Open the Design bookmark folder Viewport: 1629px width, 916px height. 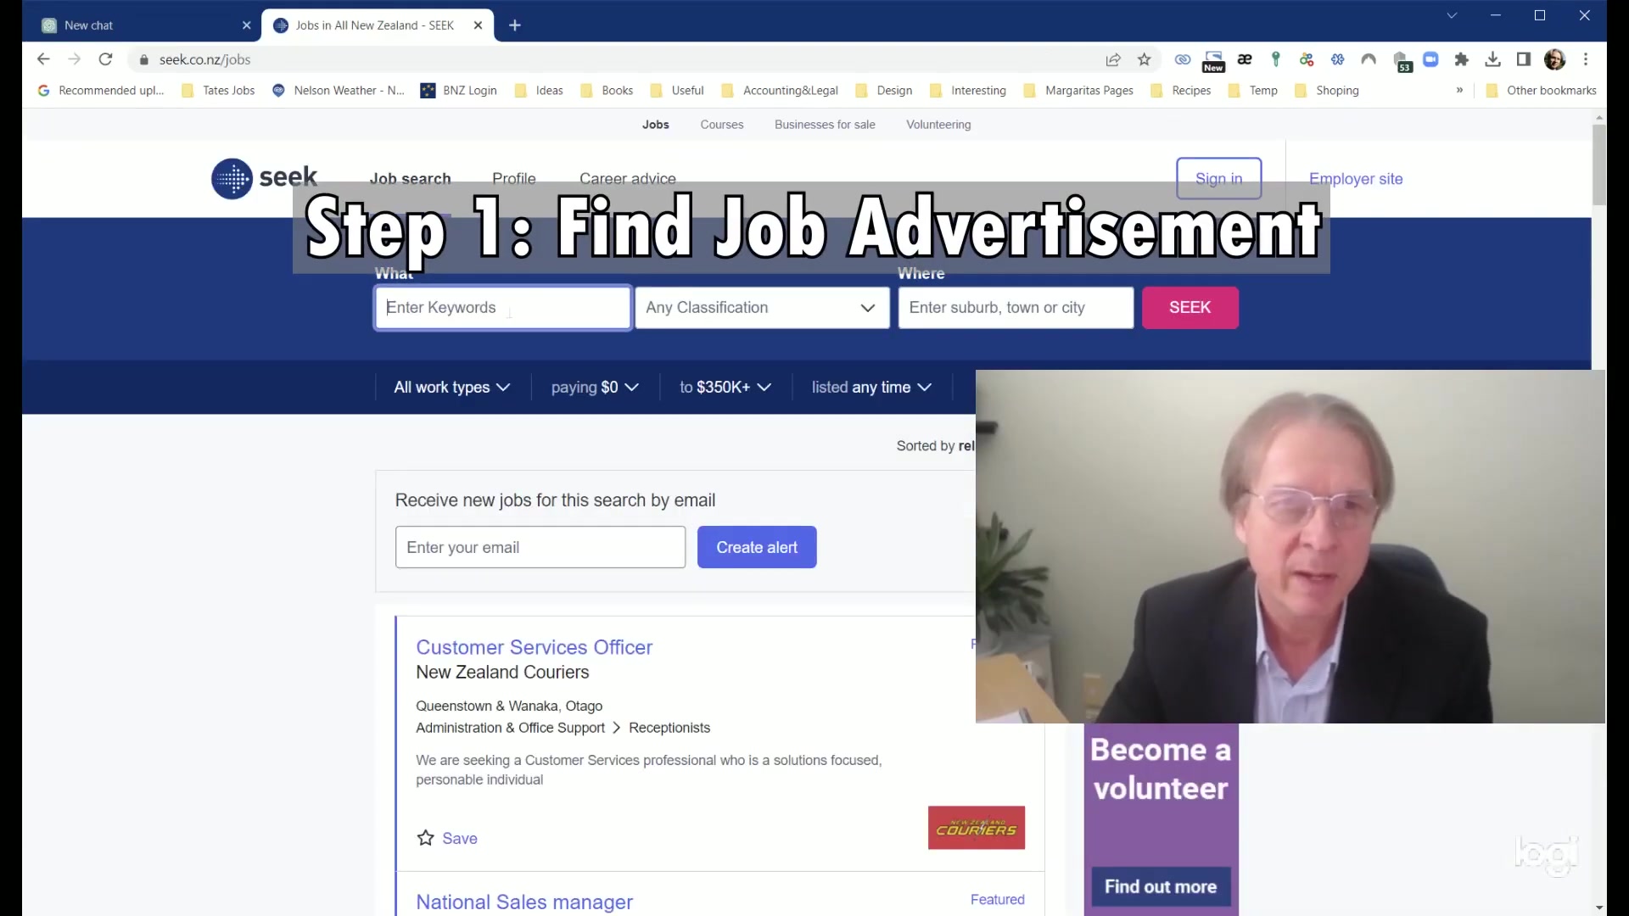(884, 91)
